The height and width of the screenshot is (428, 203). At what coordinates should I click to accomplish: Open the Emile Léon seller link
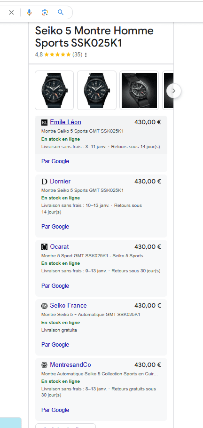[65, 122]
